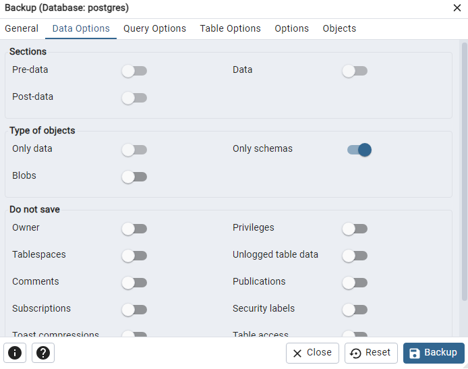Enable Unlogged table data toggle
The width and height of the screenshot is (468, 369).
355,256
